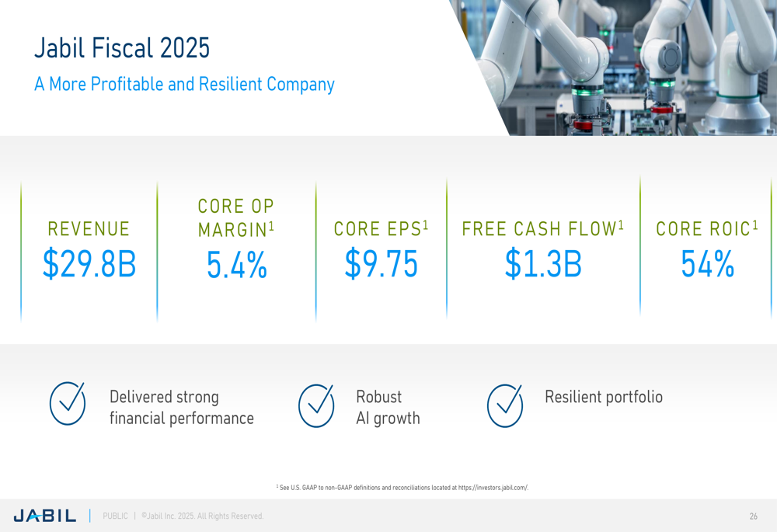Screen dimensions: 777x532
Task: Click the slide page number 26
Action: 753,516
